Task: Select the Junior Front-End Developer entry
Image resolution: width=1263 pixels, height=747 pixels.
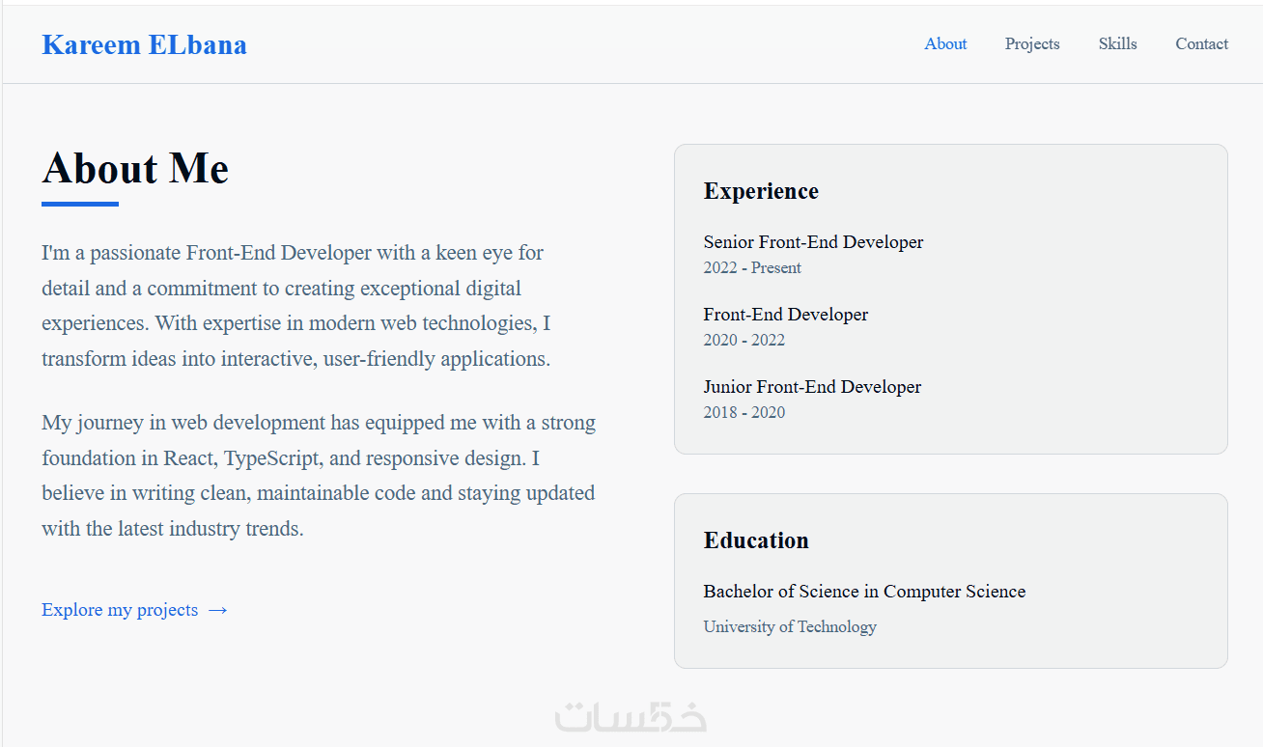Action: coord(812,387)
